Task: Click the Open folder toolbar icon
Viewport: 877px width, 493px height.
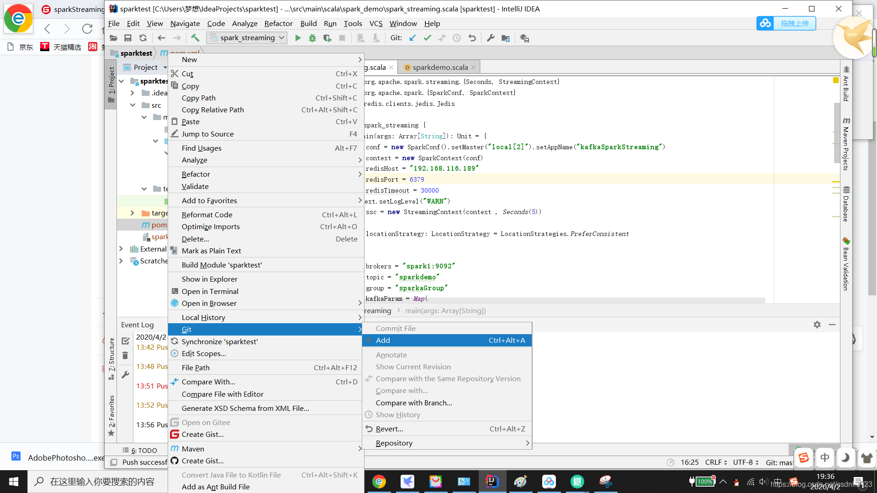Action: pos(114,38)
